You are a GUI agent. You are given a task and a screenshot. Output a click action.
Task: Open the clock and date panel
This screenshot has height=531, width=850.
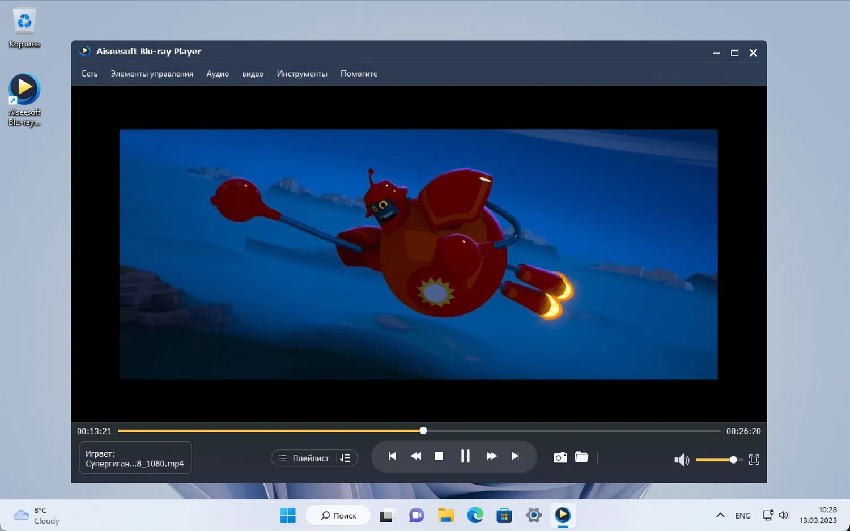(x=818, y=515)
